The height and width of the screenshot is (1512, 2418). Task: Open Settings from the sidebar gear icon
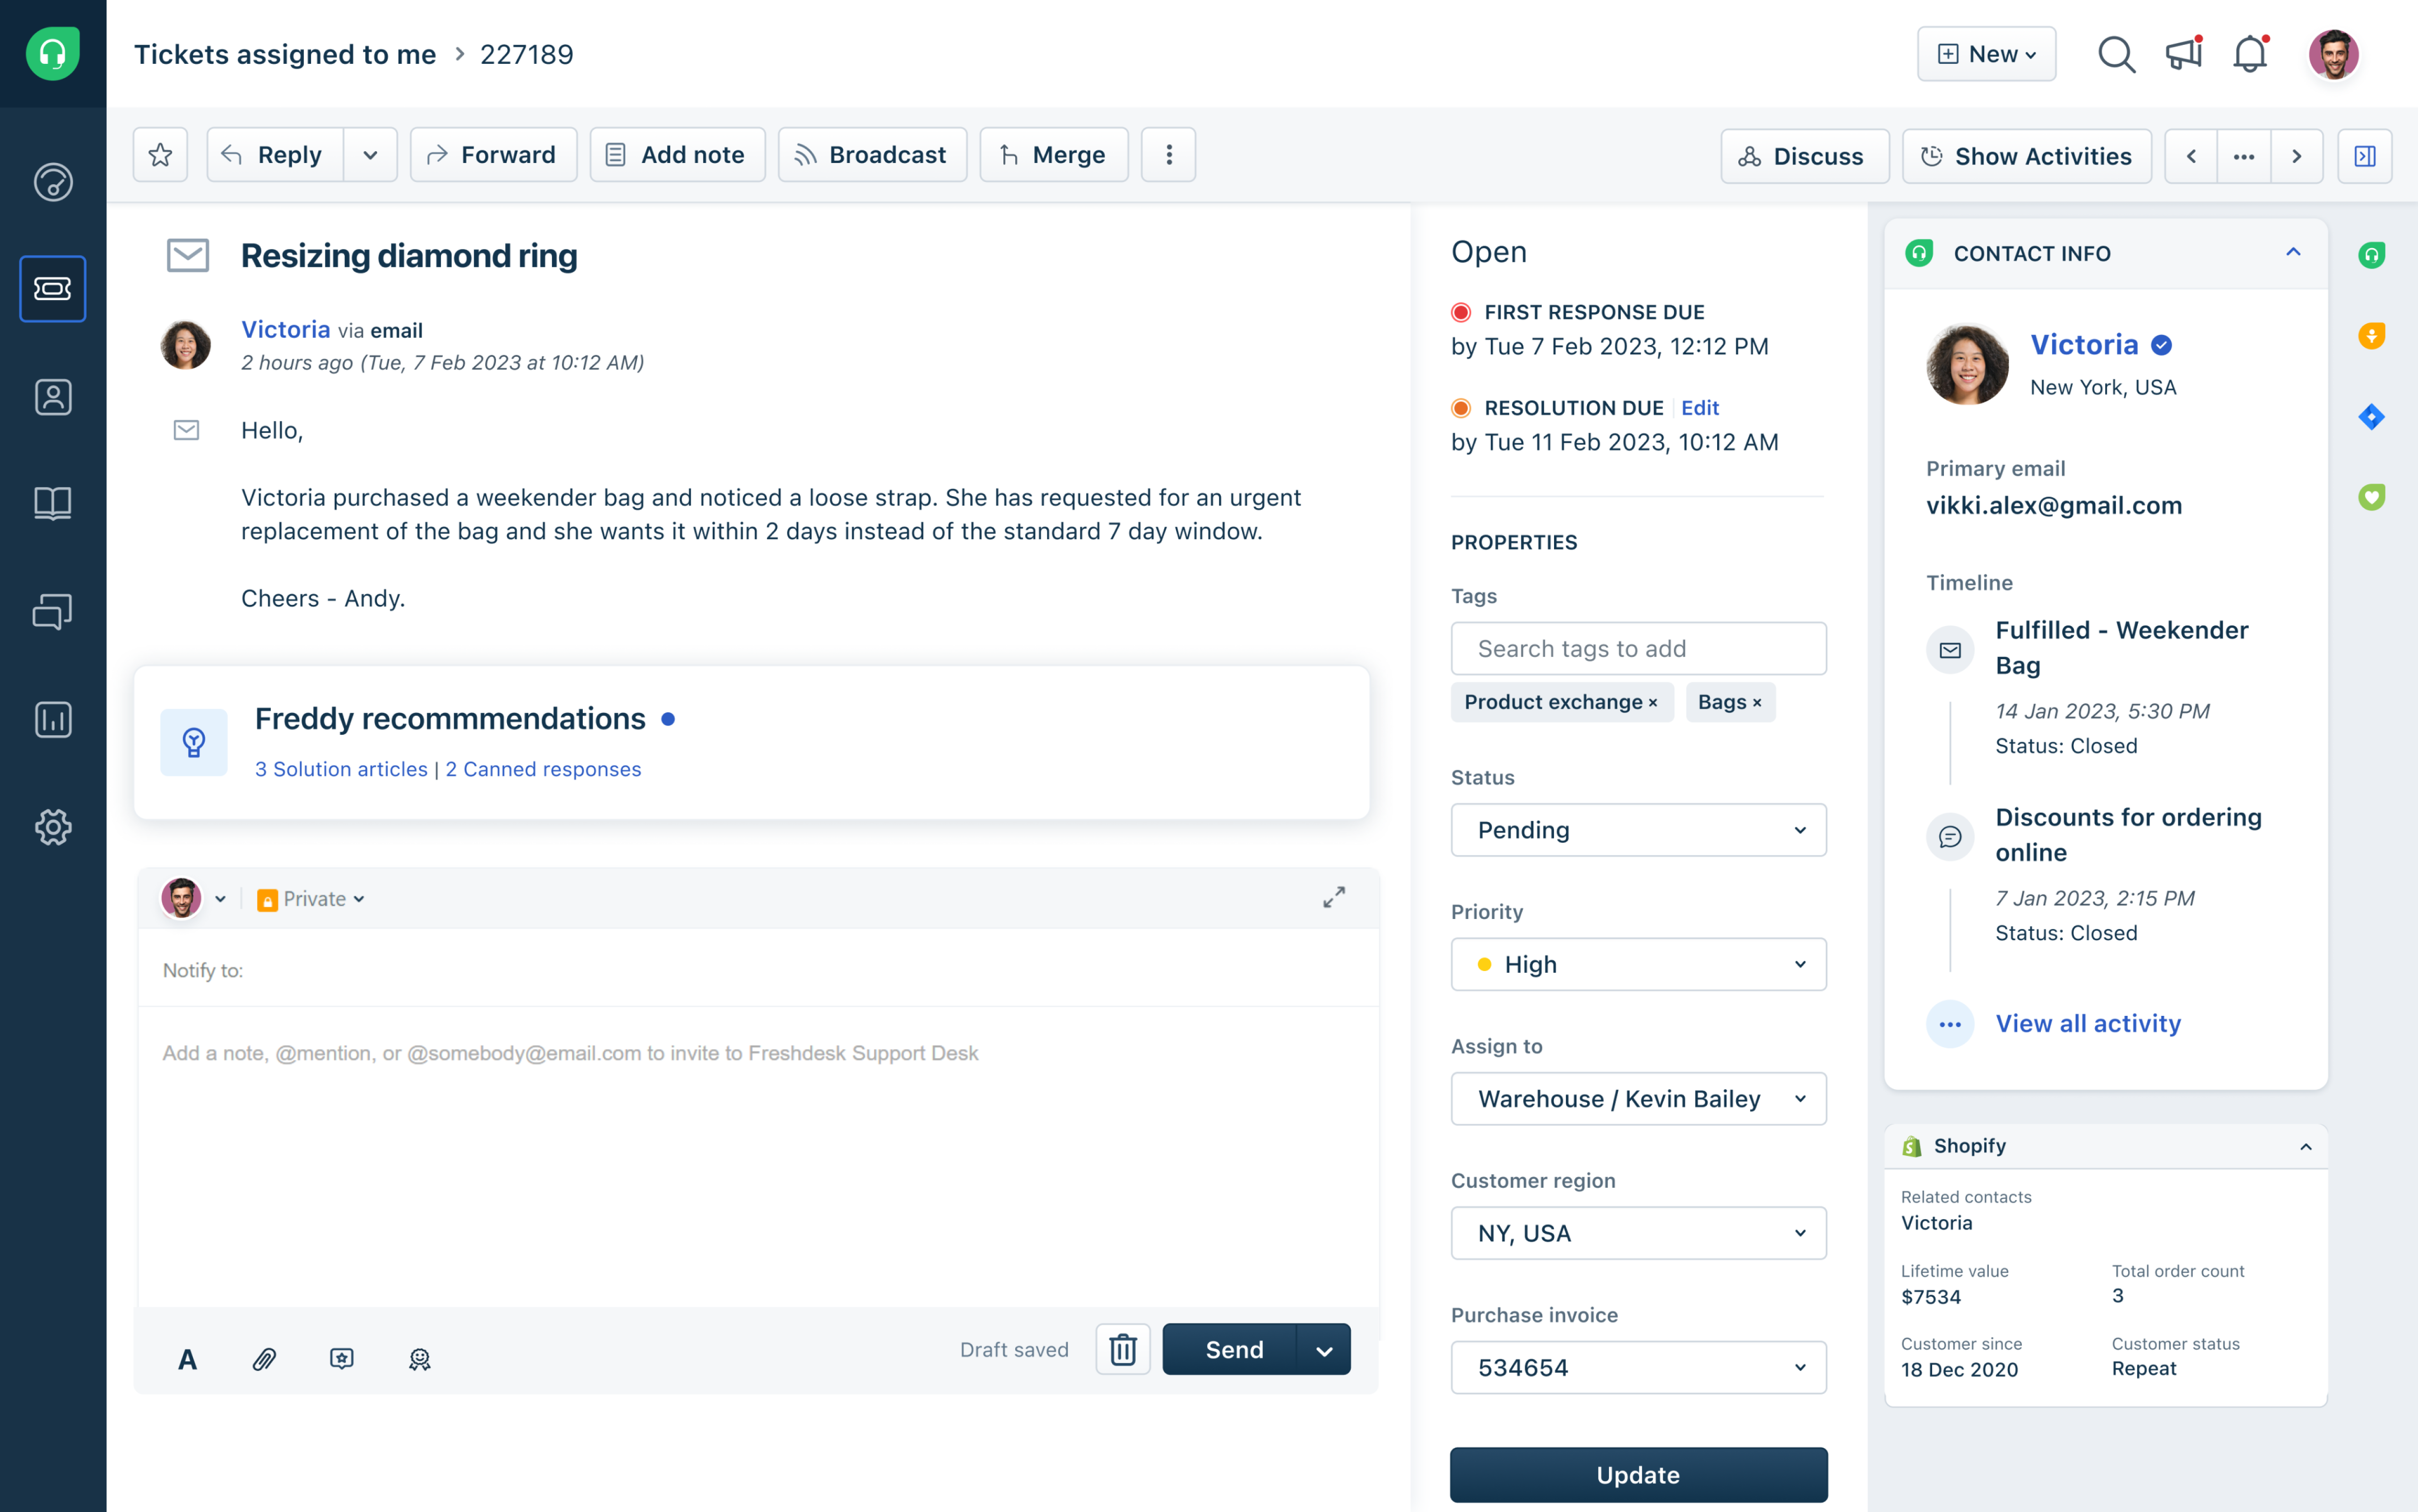point(52,827)
